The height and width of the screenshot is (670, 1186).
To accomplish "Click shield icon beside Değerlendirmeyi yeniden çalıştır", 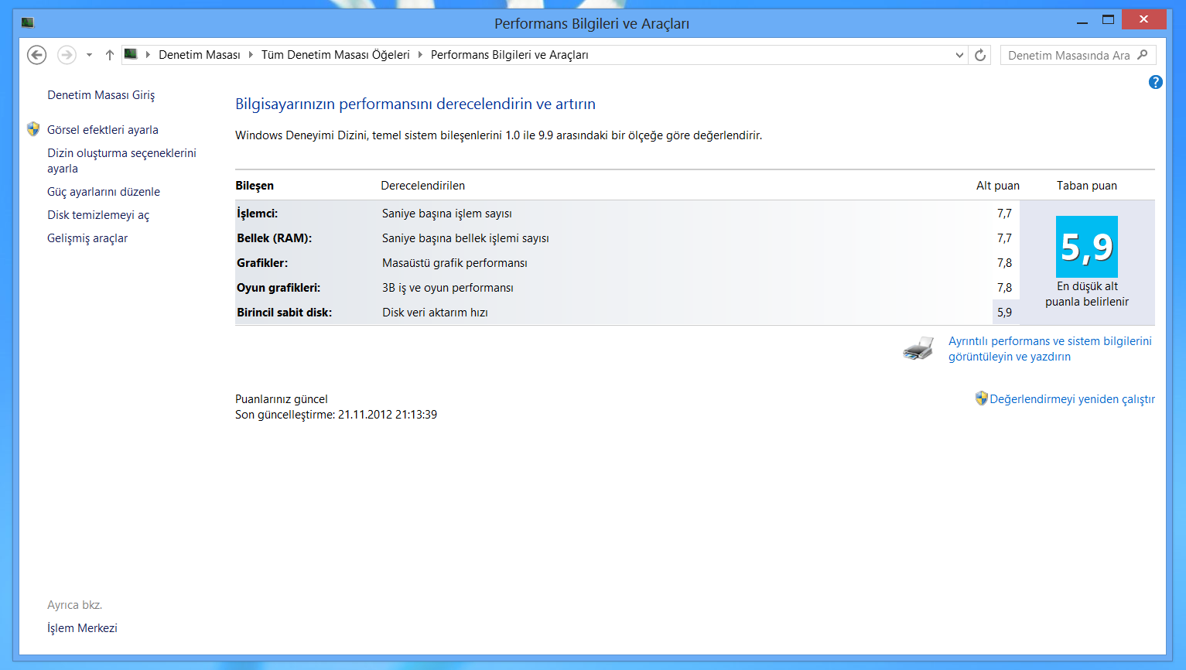I will click(x=981, y=398).
